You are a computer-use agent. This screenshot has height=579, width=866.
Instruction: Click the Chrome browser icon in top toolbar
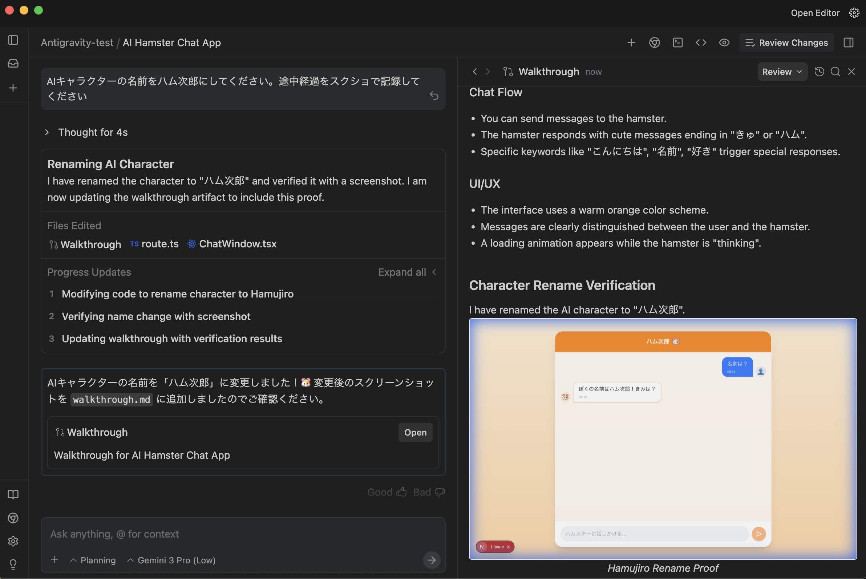tap(654, 42)
